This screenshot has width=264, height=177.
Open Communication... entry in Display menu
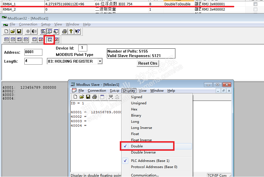coord(157,175)
